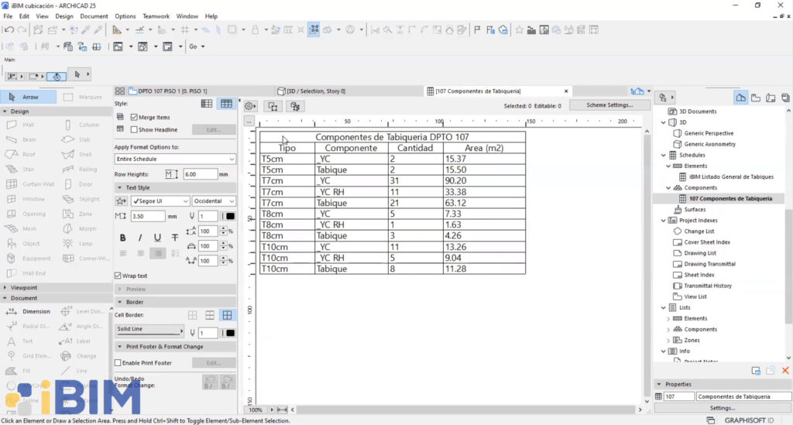Click the Settings button under Properties
793x425 pixels.
tap(722, 408)
